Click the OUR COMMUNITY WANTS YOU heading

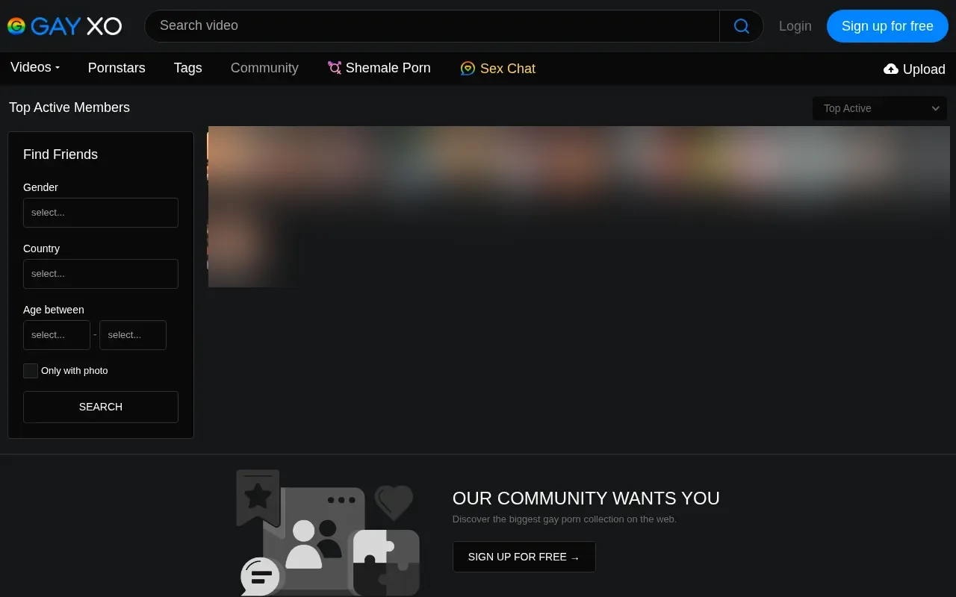point(586,498)
